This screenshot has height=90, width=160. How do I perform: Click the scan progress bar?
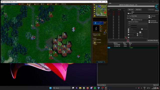(131, 6)
